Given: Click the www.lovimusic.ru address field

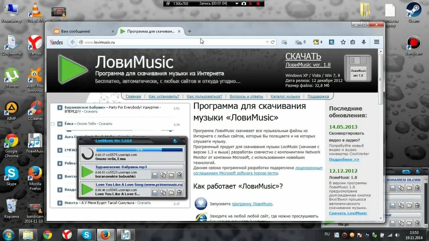Looking at the screenshot, I should [x=173, y=42].
